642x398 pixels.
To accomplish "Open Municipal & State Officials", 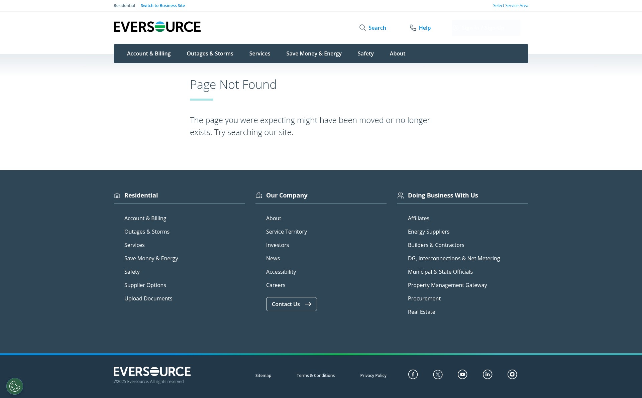I will 440,272.
